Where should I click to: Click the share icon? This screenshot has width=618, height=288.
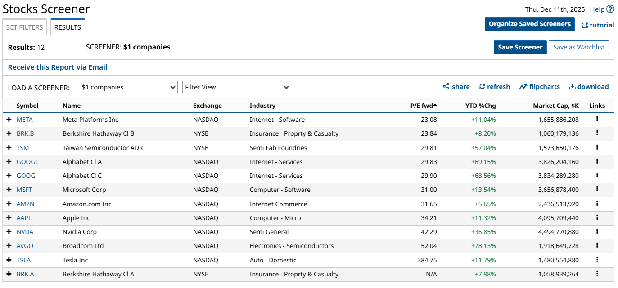(x=446, y=87)
